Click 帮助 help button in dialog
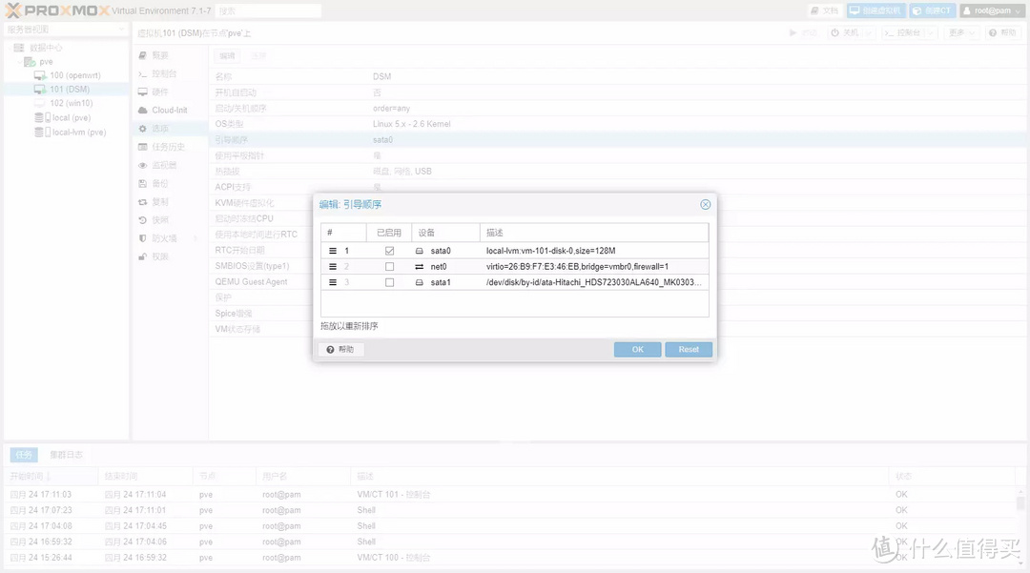 pyautogui.click(x=340, y=349)
